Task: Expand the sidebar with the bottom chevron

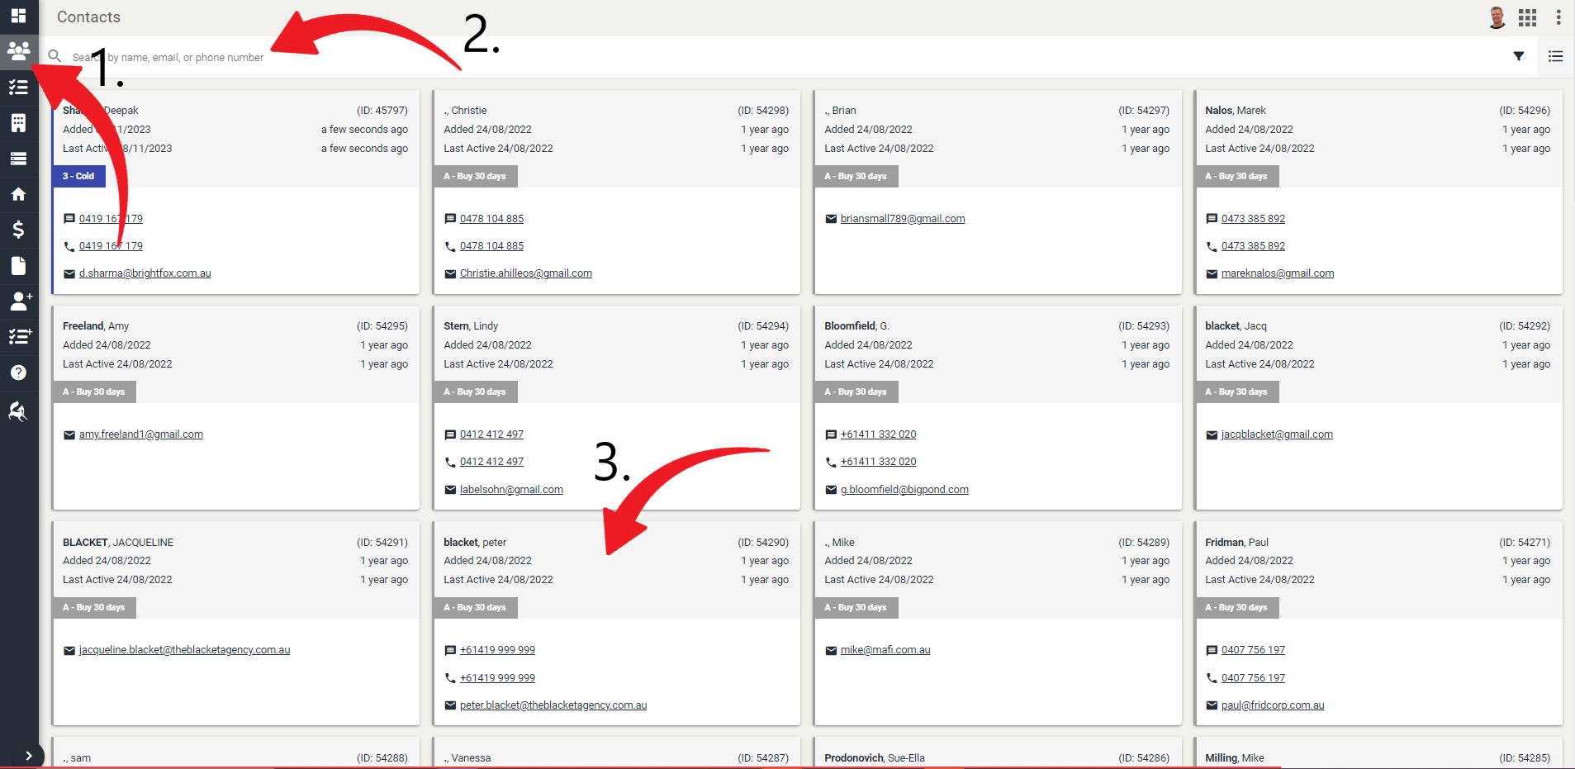Action: click(30, 756)
